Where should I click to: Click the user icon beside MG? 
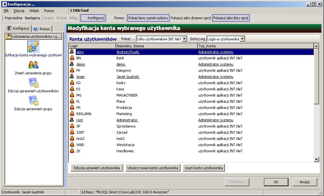(72, 95)
